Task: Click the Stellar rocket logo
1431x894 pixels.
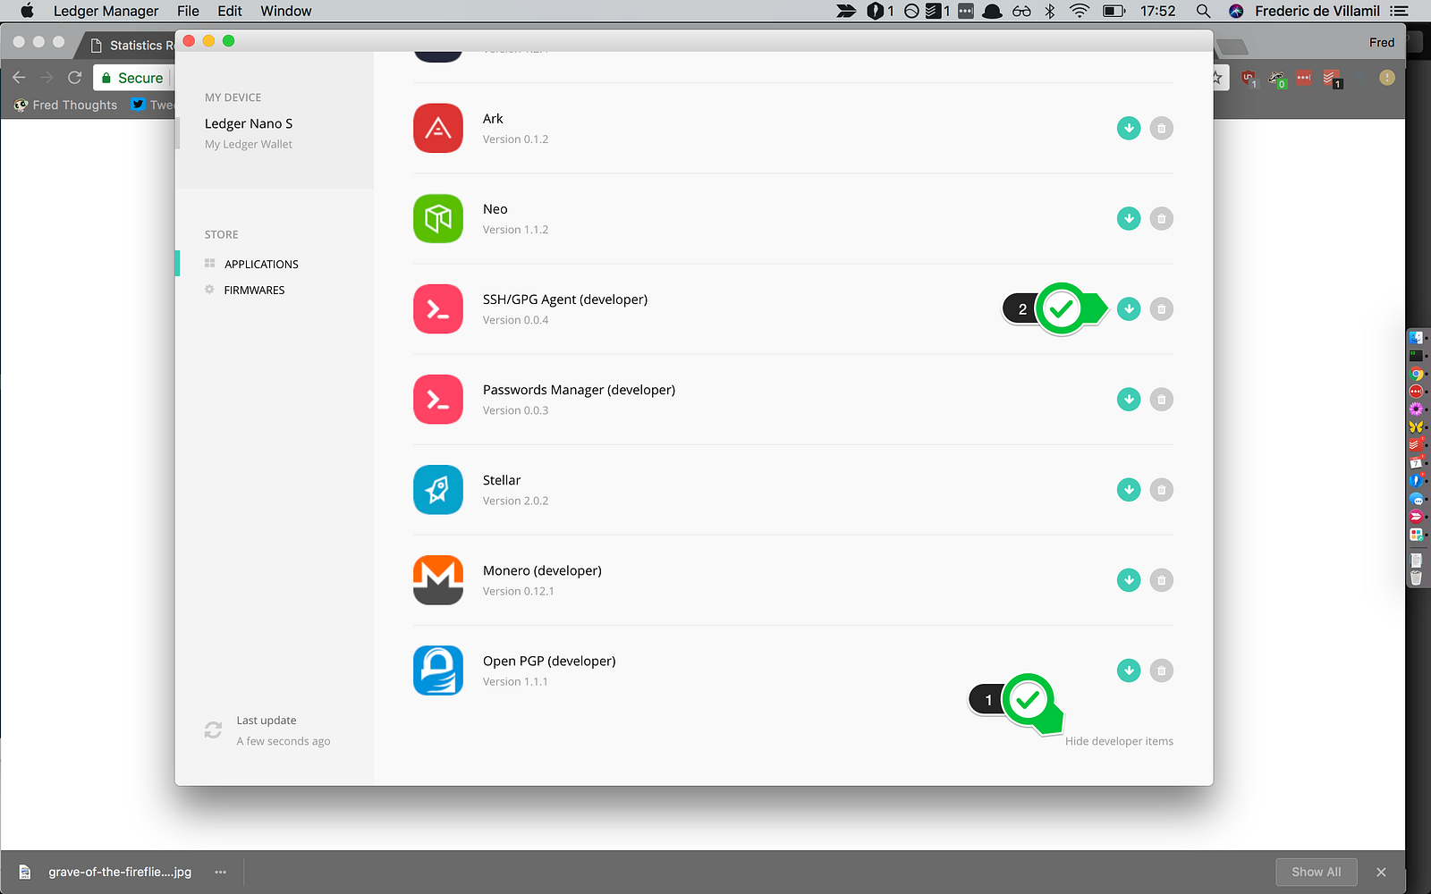Action: [438, 489]
